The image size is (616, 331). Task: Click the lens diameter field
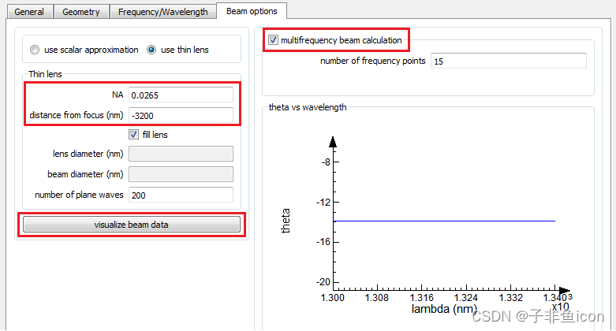pos(181,154)
